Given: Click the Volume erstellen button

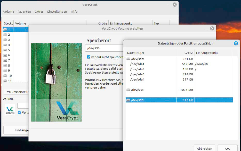Looking at the screenshot, I should click(x=16, y=92).
